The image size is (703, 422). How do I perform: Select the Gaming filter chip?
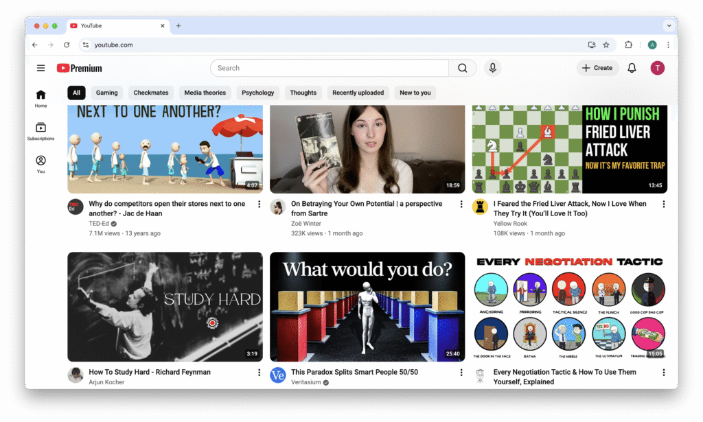pos(106,93)
